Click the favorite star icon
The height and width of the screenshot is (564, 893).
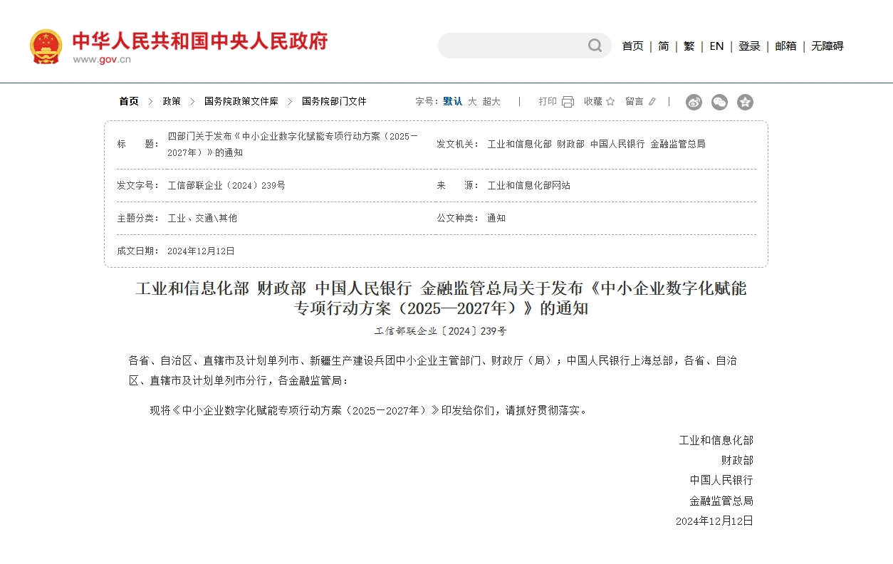click(x=610, y=102)
